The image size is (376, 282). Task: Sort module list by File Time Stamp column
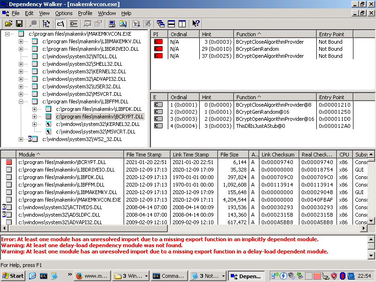(x=147, y=155)
